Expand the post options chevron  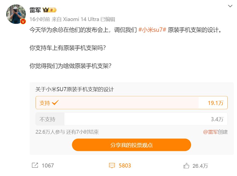(230, 6)
